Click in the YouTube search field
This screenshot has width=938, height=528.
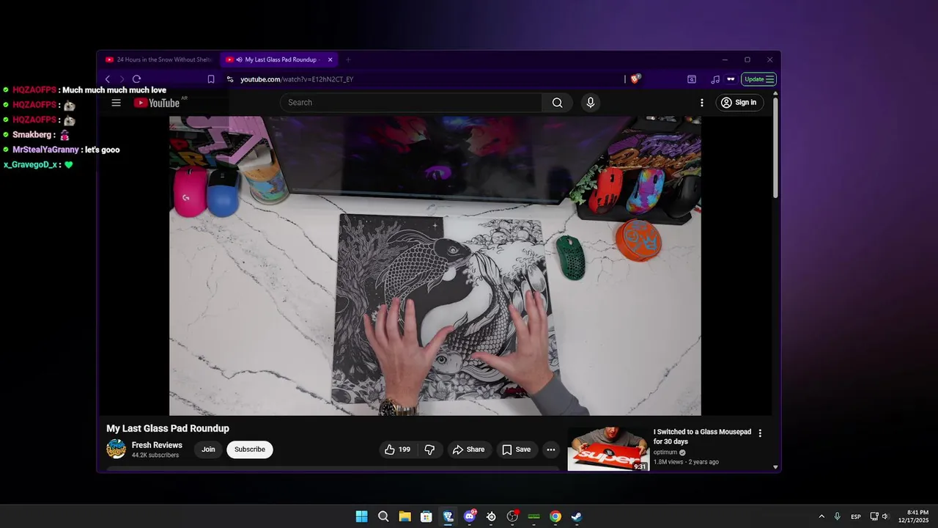click(x=410, y=103)
